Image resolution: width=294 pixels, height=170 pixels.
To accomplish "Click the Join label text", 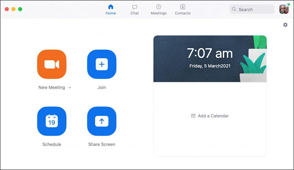I will pyautogui.click(x=102, y=87).
